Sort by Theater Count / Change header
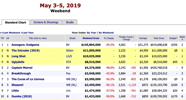 126,38
